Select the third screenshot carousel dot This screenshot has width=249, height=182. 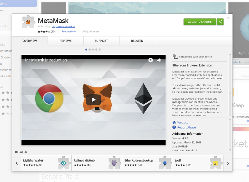[x=93, y=49]
